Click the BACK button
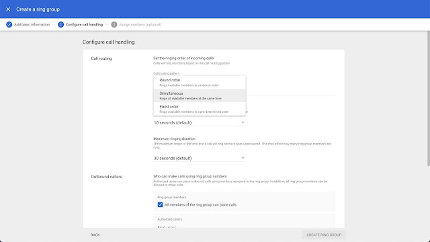Screen dimensions: 430x242 [95, 235]
